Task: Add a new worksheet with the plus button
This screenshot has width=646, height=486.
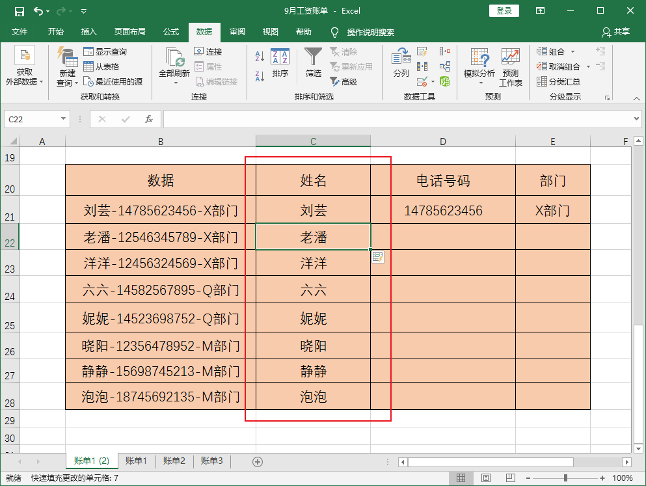Action: [x=257, y=461]
